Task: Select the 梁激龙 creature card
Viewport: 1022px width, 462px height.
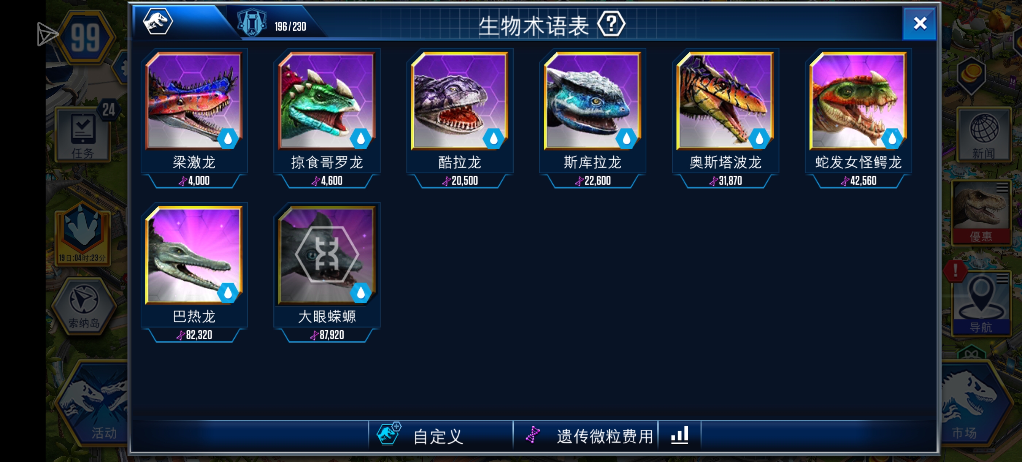Action: 194,118
